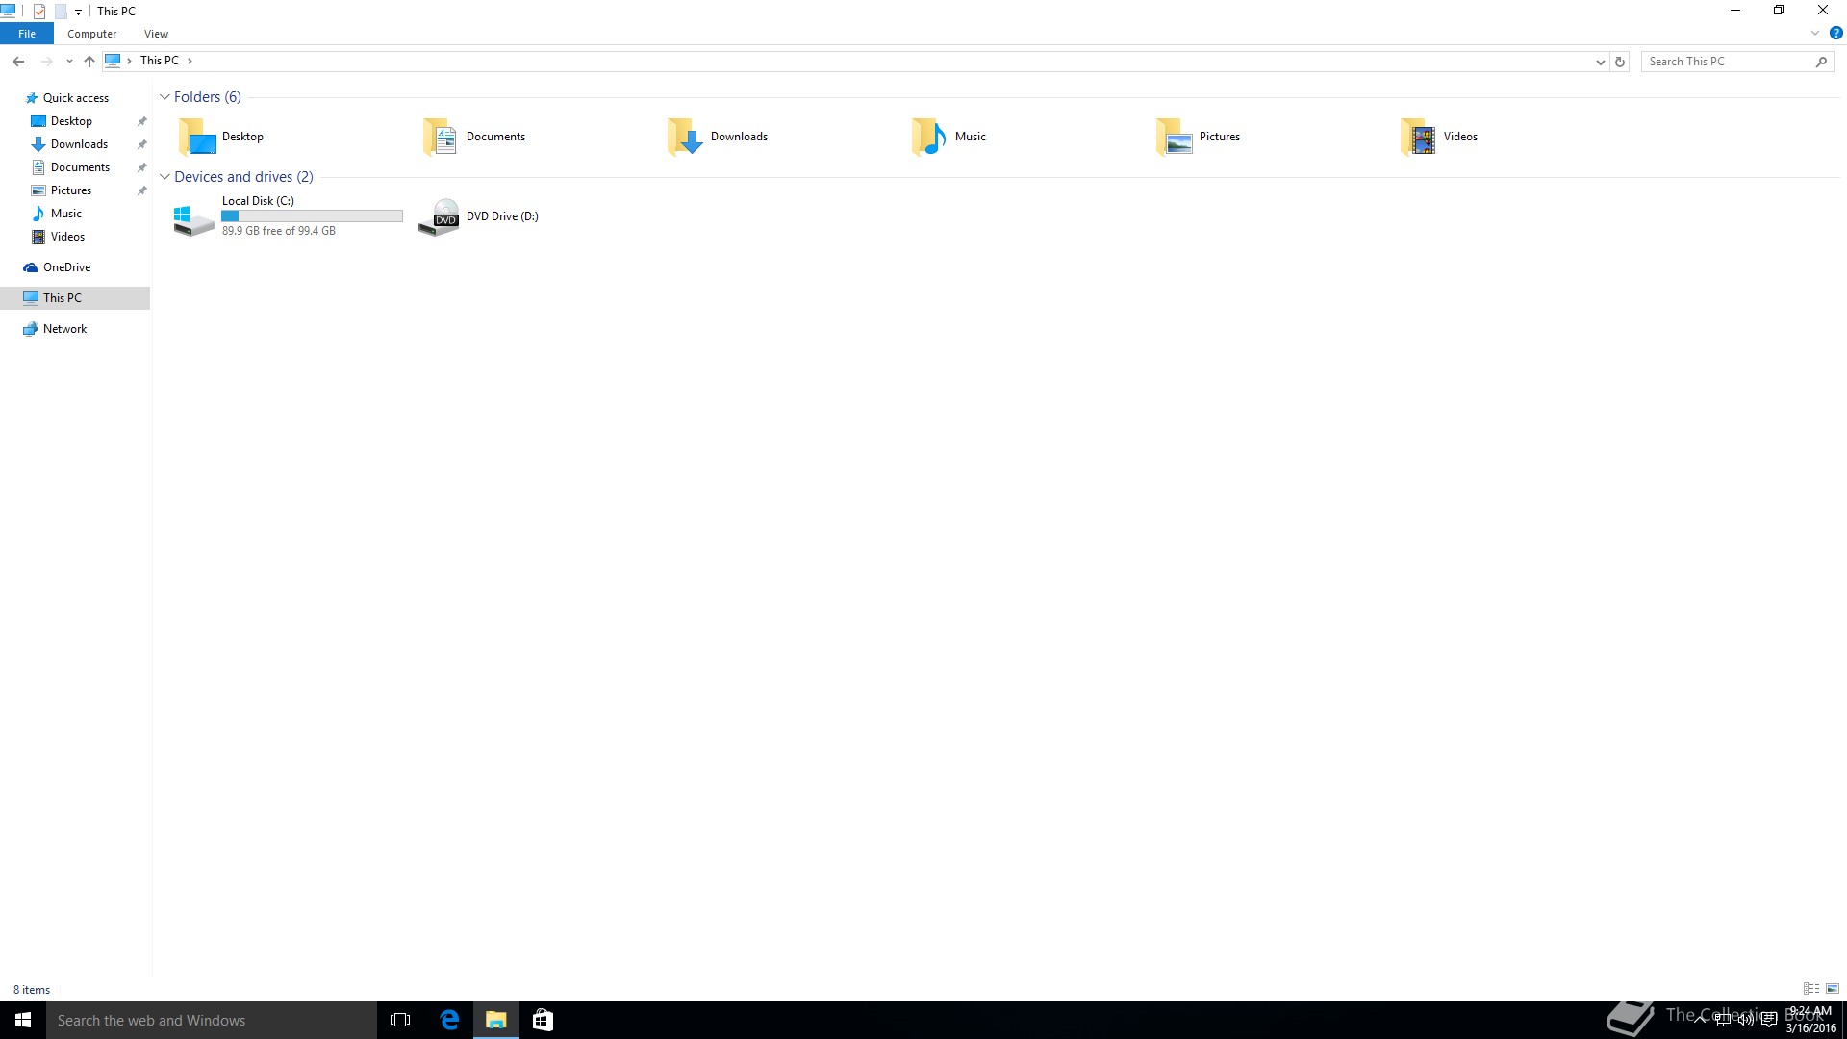Open the File menu tab
The image size is (1847, 1039).
[27, 34]
